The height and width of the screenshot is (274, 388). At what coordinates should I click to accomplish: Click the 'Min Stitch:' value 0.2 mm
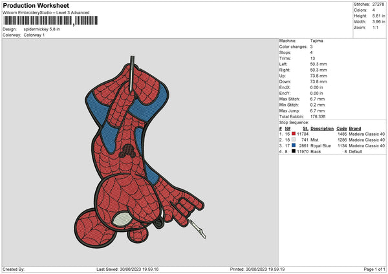coord(318,105)
